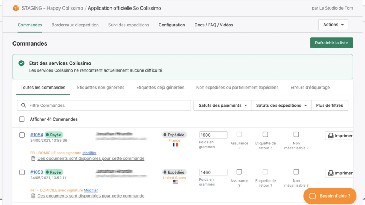
Task: Expand the Actions dropdown
Action: 333,25
